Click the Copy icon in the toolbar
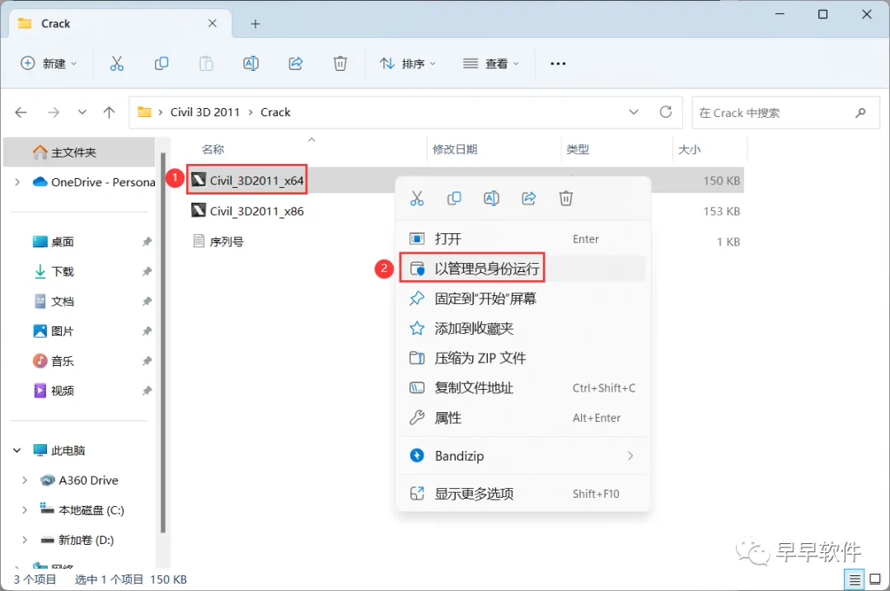The image size is (890, 591). tap(162, 63)
